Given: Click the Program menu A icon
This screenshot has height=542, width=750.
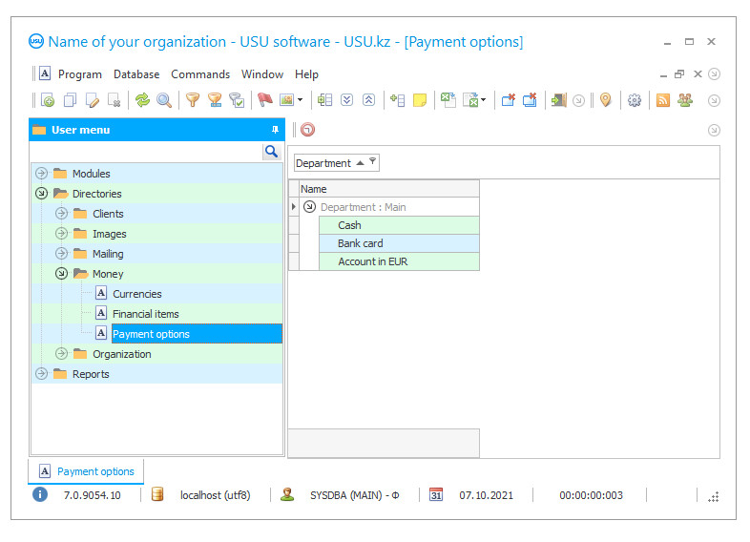Looking at the screenshot, I should pyautogui.click(x=45, y=73).
